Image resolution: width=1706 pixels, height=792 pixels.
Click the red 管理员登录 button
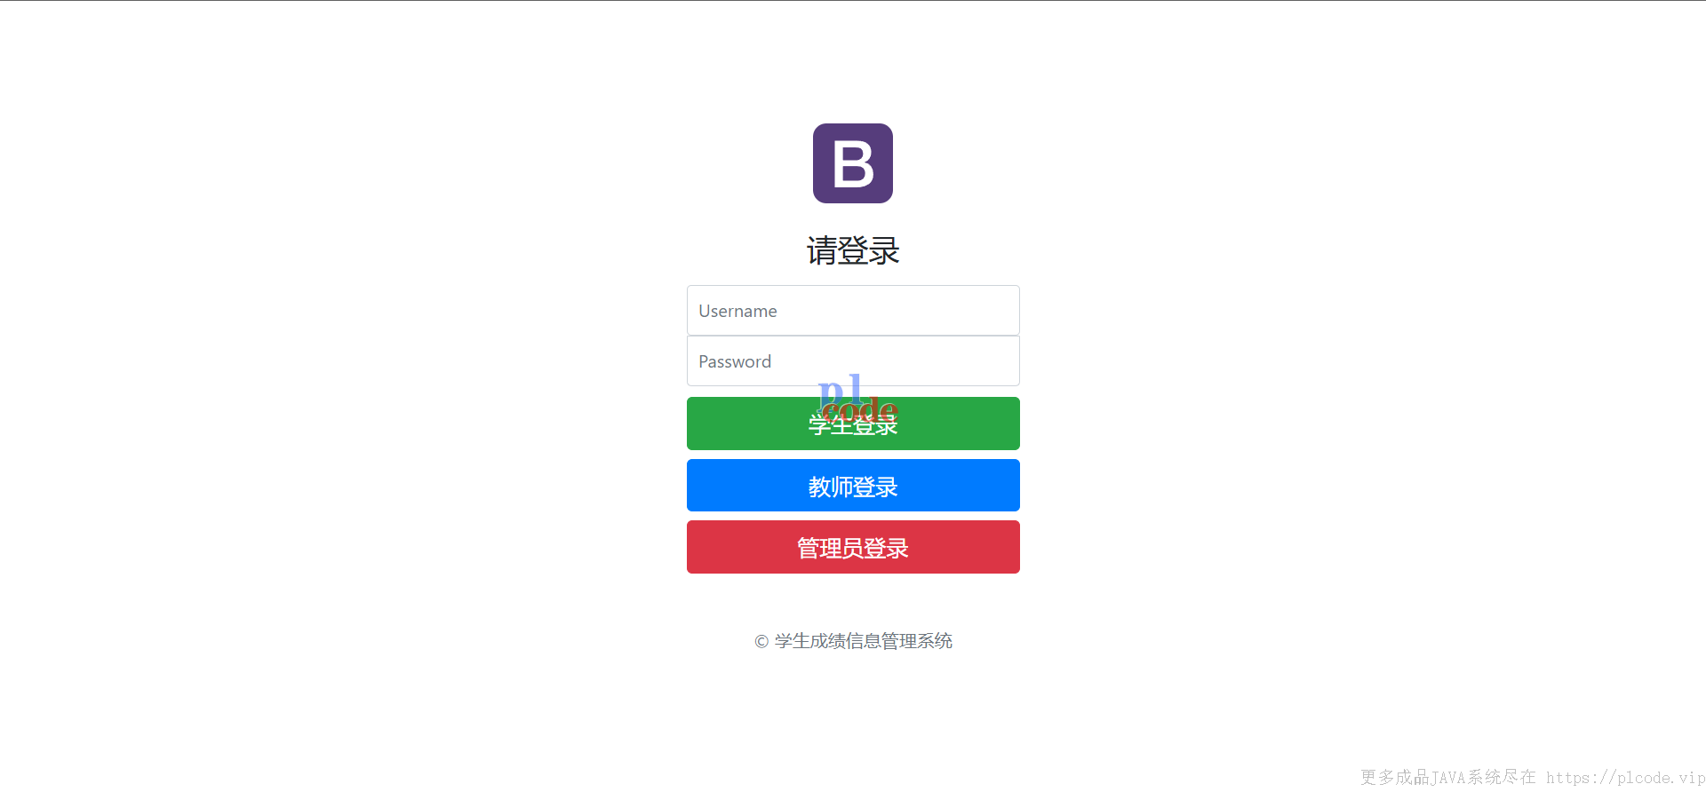853,547
